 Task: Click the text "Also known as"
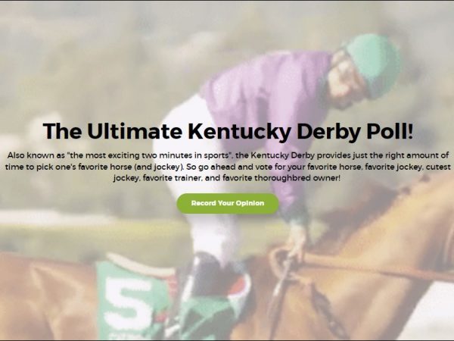point(36,155)
